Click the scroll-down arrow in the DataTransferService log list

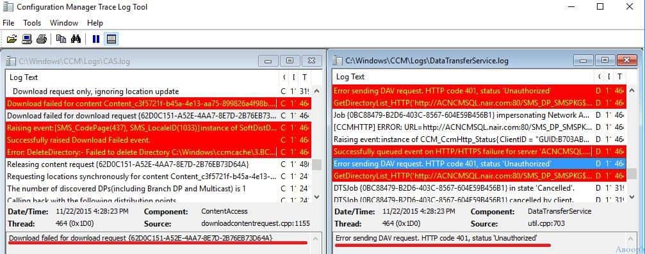(633, 197)
